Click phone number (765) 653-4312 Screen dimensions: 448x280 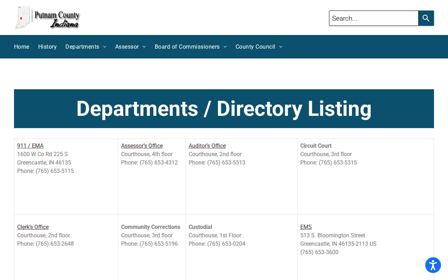159,162
